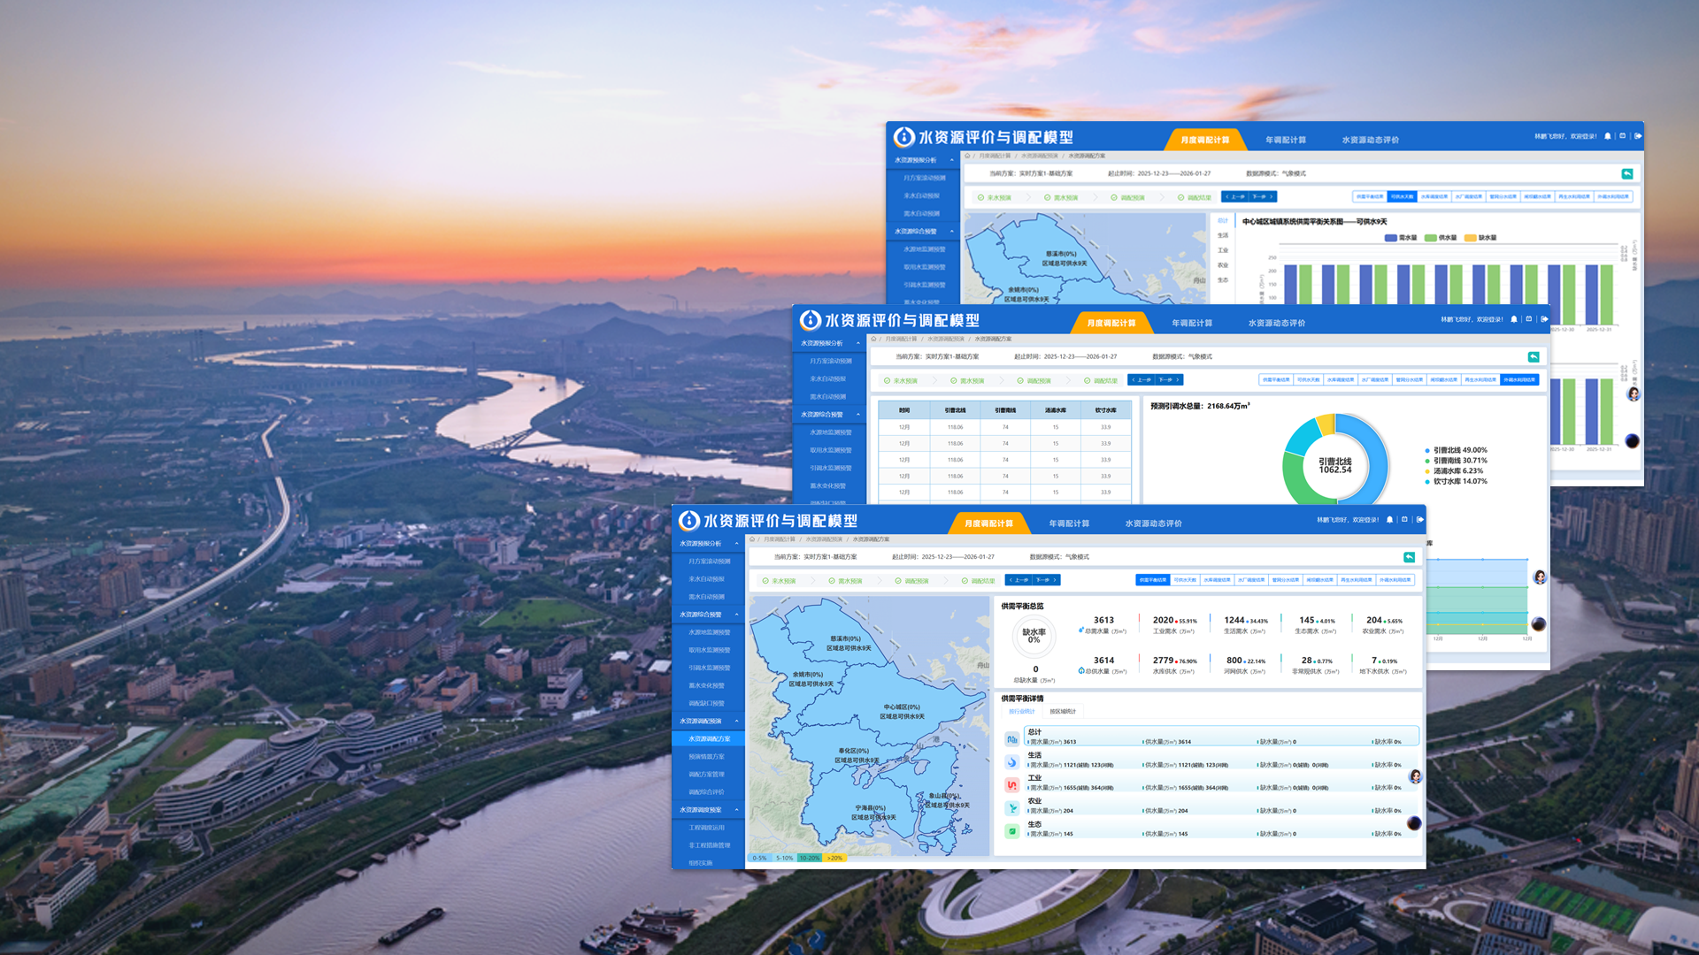Select the 农业 plant icon
Viewport: 1699px width, 955px height.
[x=1011, y=807]
